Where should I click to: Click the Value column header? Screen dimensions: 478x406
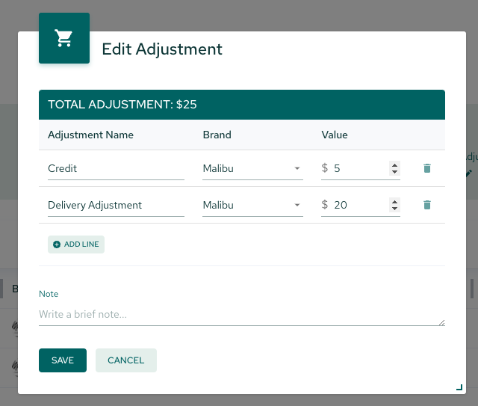[x=335, y=135]
